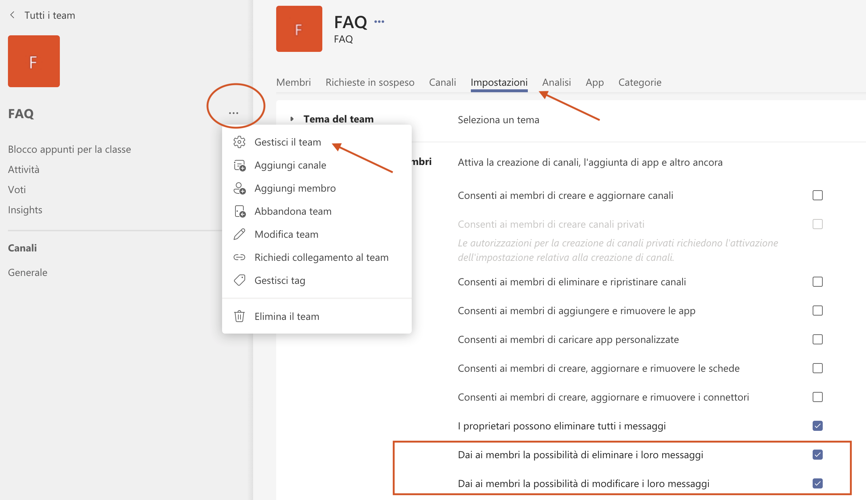Click the tag icon for Gestisci tag
This screenshot has width=866, height=500.
click(x=239, y=280)
